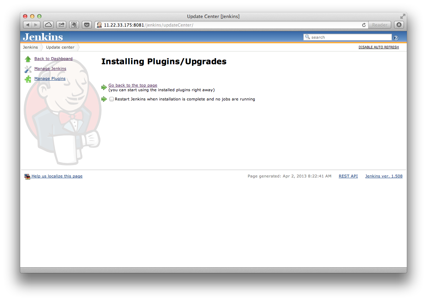Click the fullscreen arrows in title bar
Screen dimensions: 427x301
point(403,16)
